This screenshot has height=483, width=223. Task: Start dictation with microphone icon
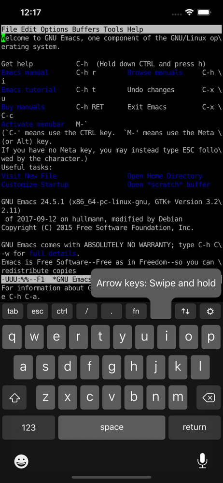click(x=202, y=461)
